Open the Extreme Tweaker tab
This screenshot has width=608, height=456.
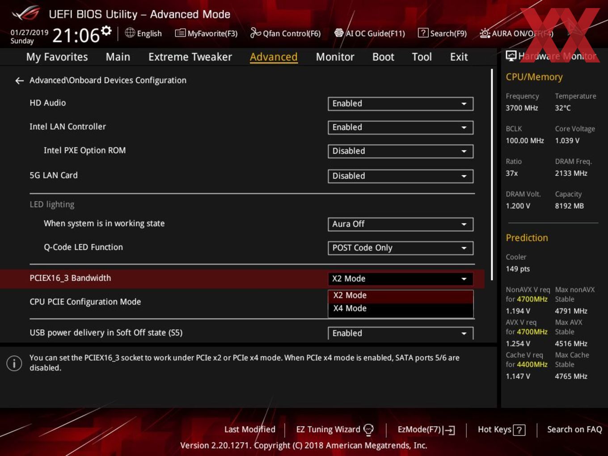point(190,57)
